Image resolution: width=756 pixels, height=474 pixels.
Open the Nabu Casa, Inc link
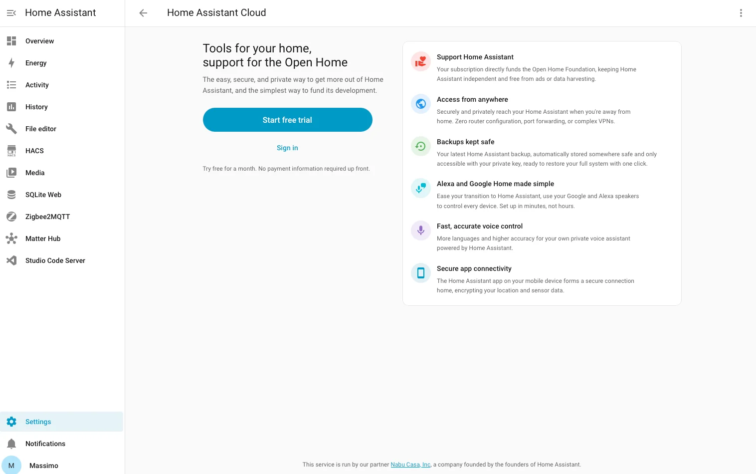[x=410, y=465]
